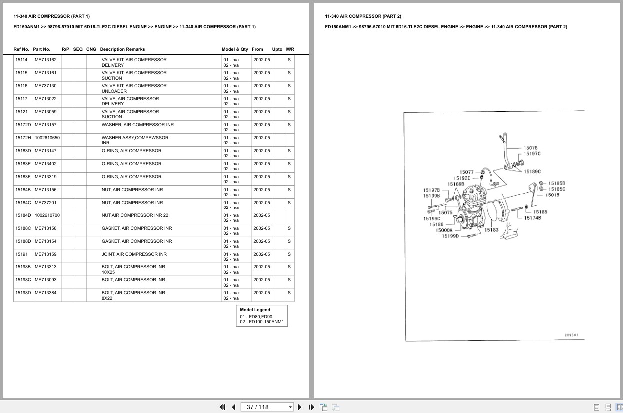This screenshot has width=623, height=413.
Task: Click part number ME713154
Action: [x=46, y=241]
